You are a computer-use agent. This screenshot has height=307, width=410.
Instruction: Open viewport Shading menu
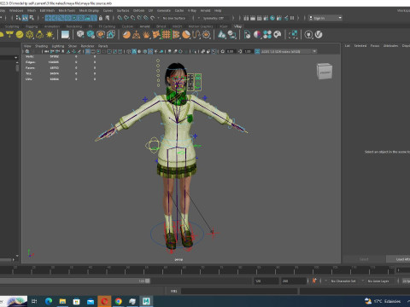click(x=41, y=46)
